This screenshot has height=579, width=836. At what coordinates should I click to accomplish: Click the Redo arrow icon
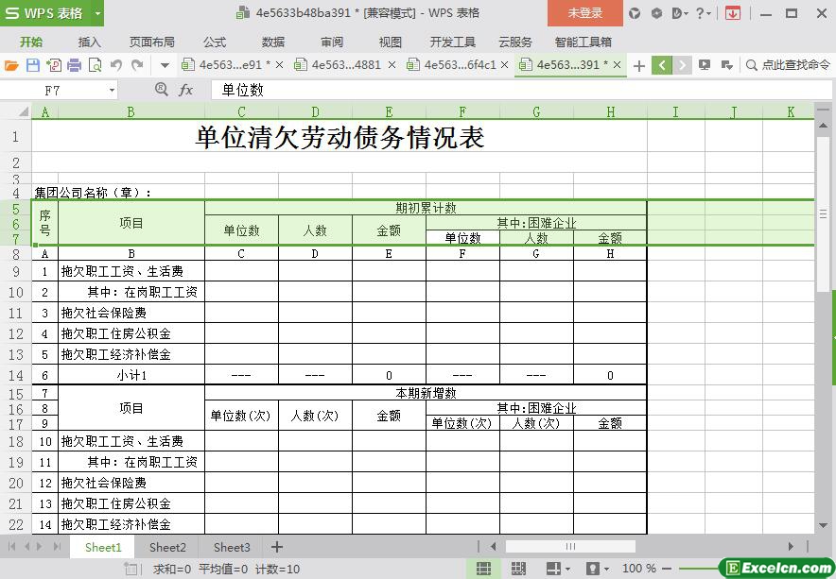[137, 65]
